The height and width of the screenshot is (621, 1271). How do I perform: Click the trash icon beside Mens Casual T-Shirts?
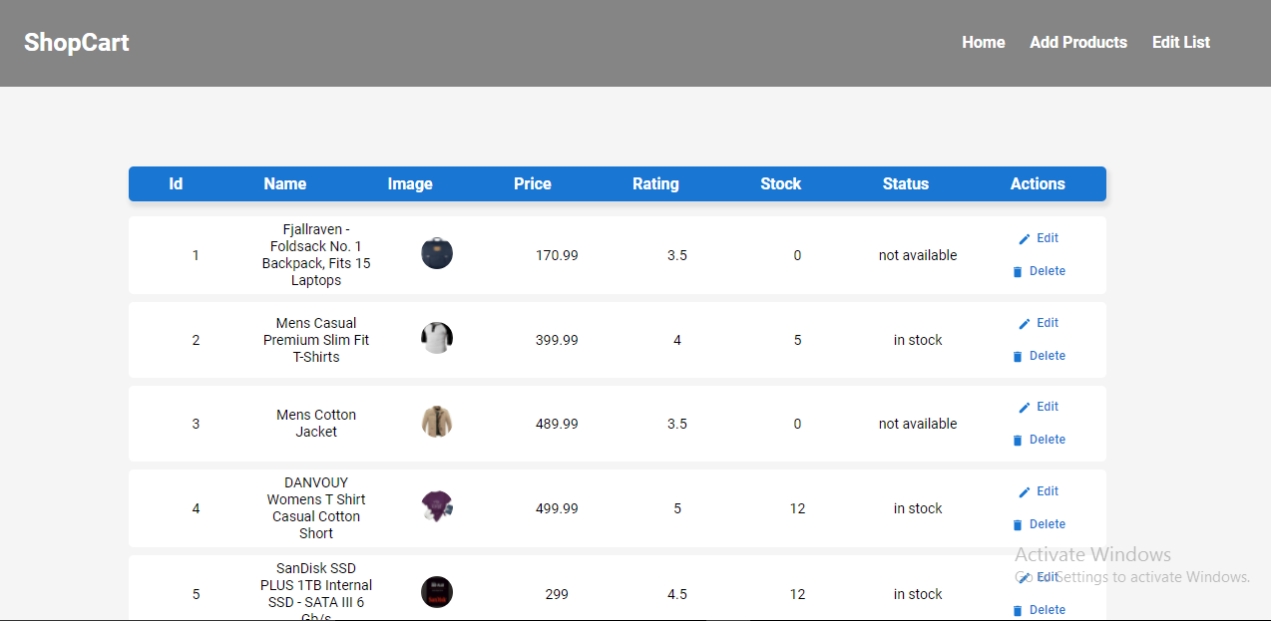coord(1018,355)
